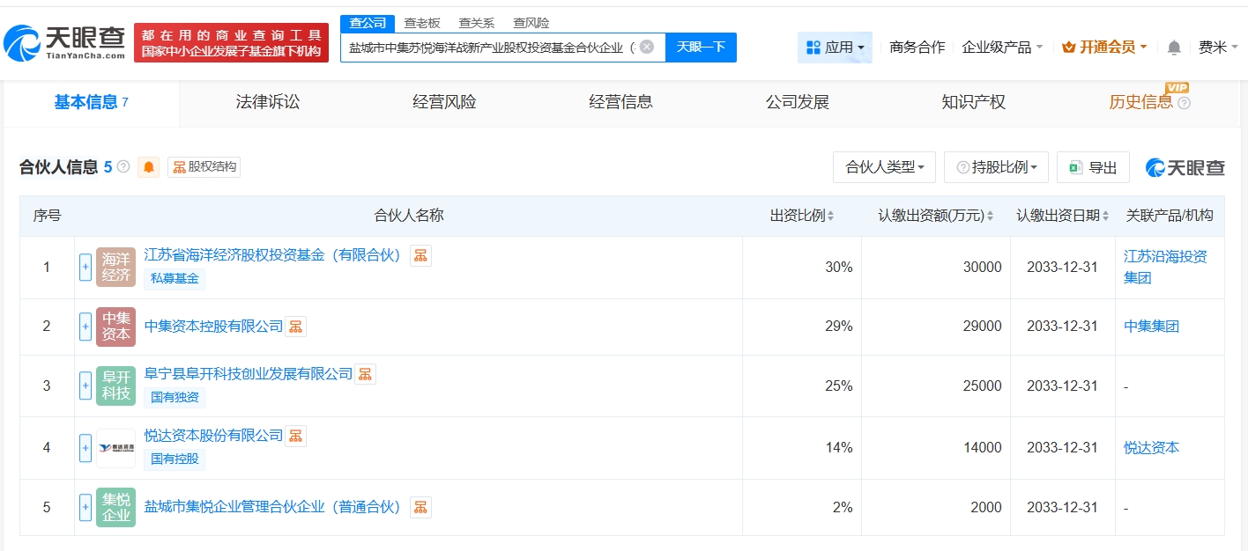
Task: Open 中集资本控股有限公司 link
Action: tap(213, 327)
